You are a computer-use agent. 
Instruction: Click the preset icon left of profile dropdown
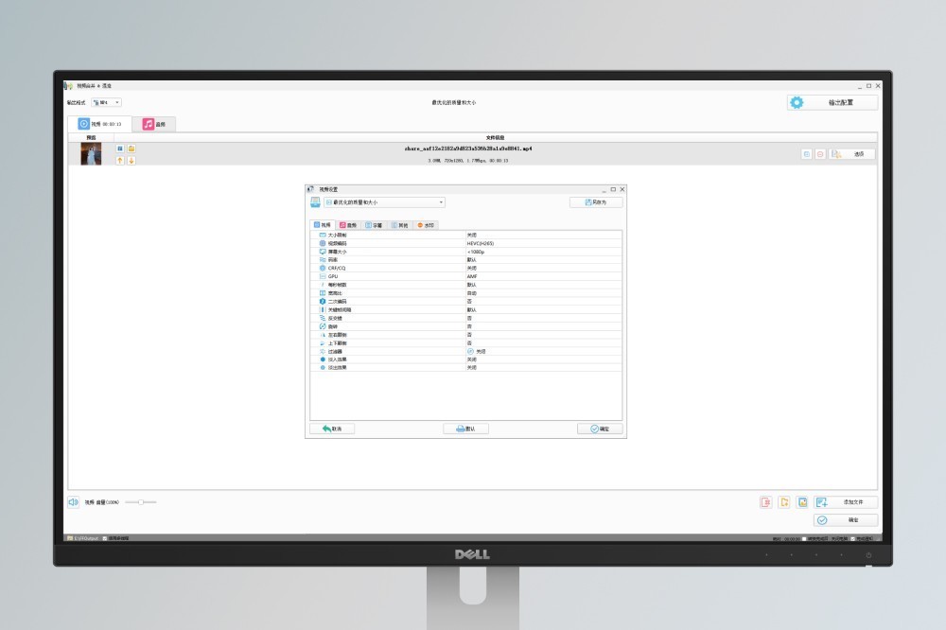point(315,202)
